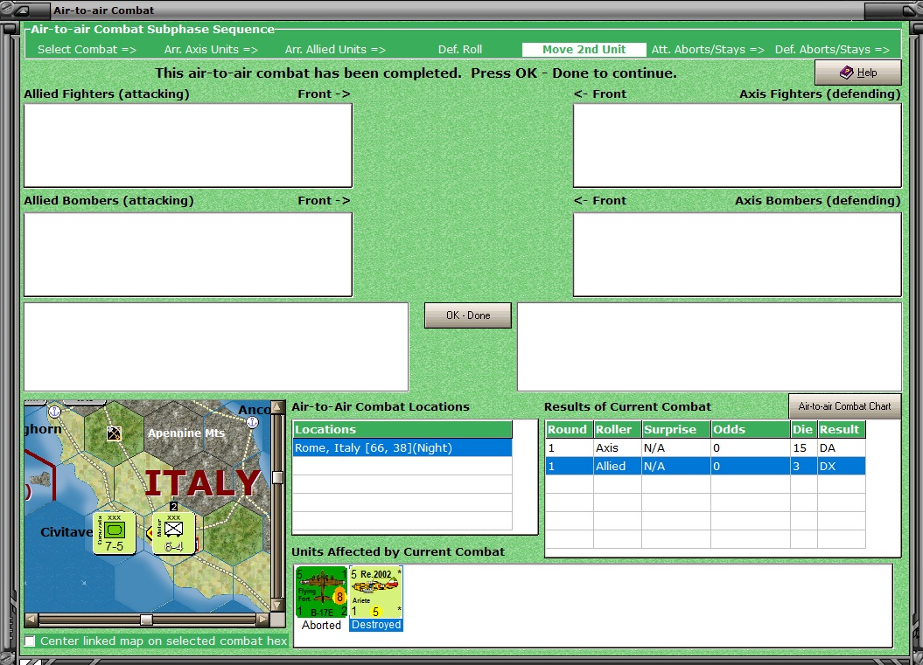Click the Def. Aborts/Stays step

click(x=832, y=50)
